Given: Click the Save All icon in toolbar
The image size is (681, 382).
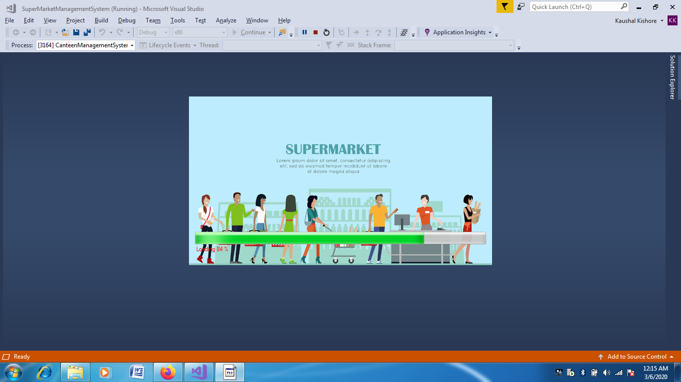Looking at the screenshot, I should 87,32.
